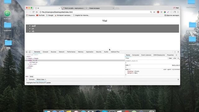Open the English for Interme... bookmark
199x112 pixels.
81,15
